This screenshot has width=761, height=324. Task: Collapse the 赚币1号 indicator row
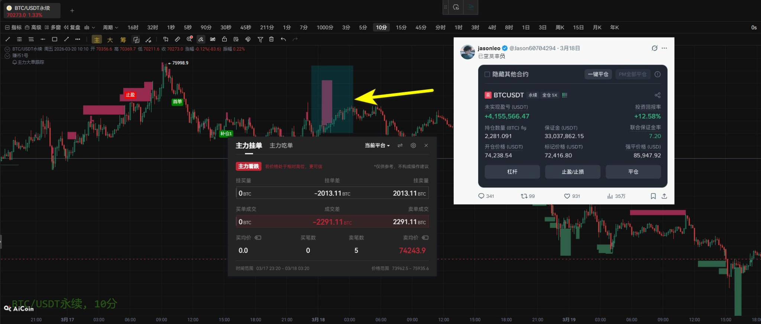tap(7, 56)
